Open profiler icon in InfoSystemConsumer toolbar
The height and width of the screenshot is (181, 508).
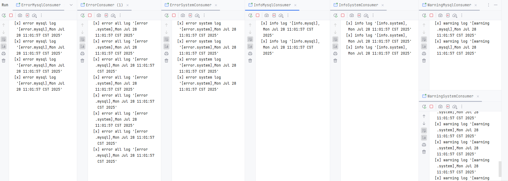point(366,16)
